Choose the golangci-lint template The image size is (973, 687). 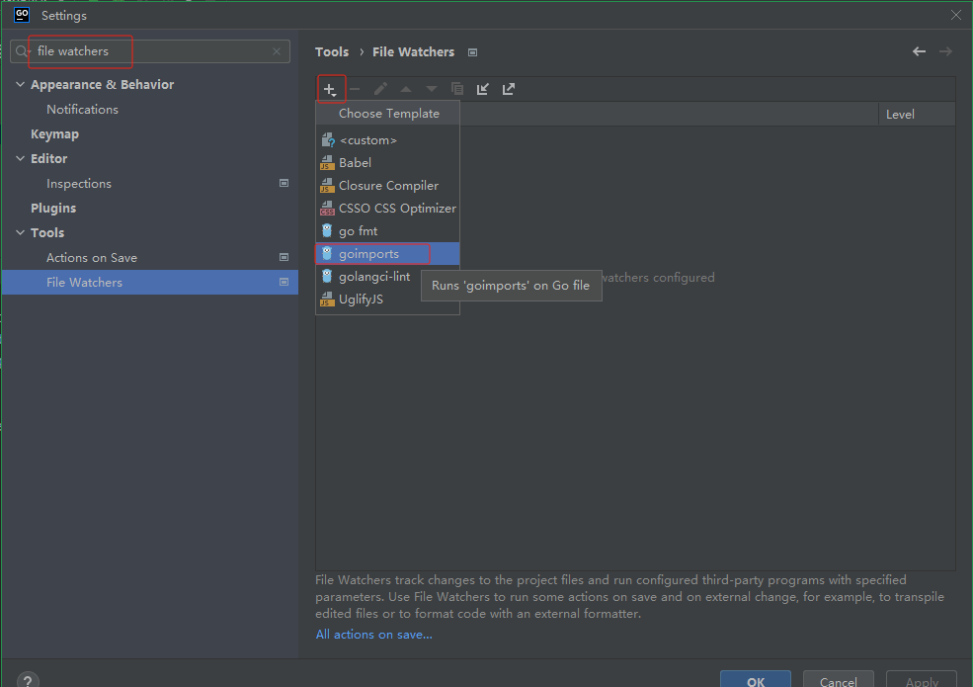373,277
